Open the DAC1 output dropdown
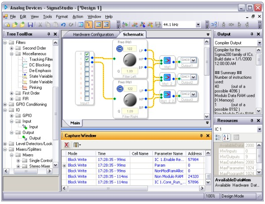This screenshot has width=265, height=204. [193, 77]
